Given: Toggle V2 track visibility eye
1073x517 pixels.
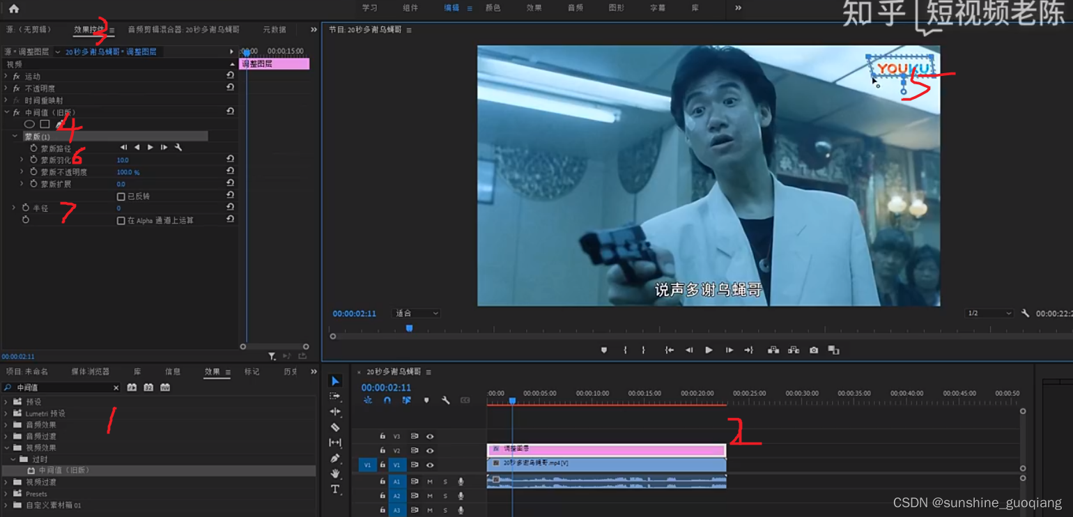Looking at the screenshot, I should tap(430, 451).
